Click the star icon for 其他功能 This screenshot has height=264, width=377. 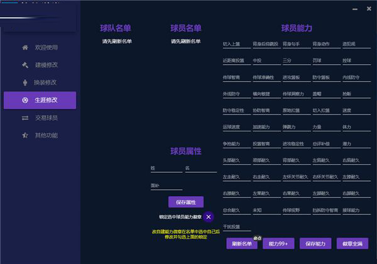tap(25, 135)
